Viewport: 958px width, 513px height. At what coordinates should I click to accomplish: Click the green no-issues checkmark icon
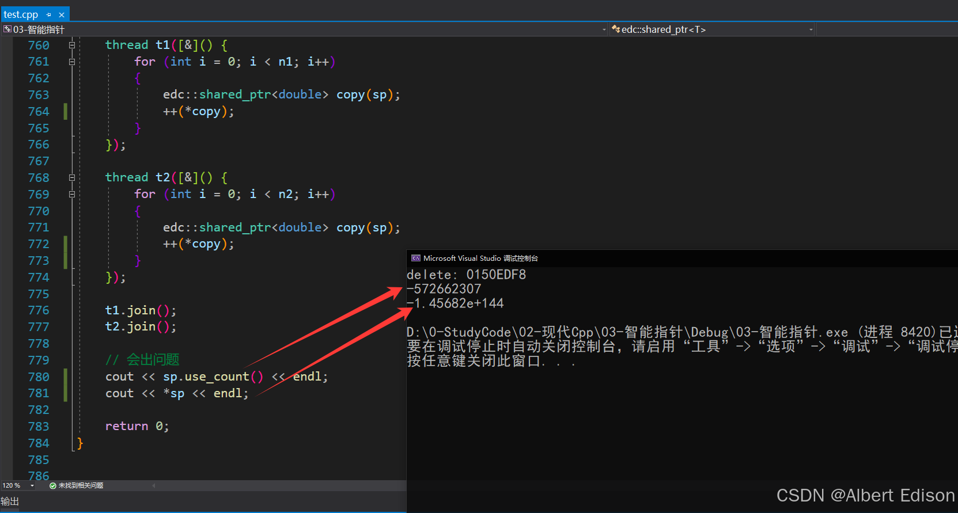click(x=53, y=486)
